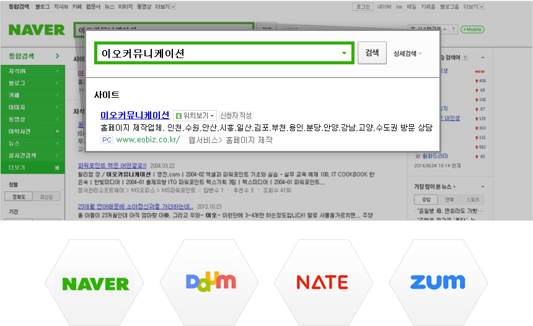533x326 pixels.
Task: Open 통합검색 in the left sidebar
Action: 33,56
